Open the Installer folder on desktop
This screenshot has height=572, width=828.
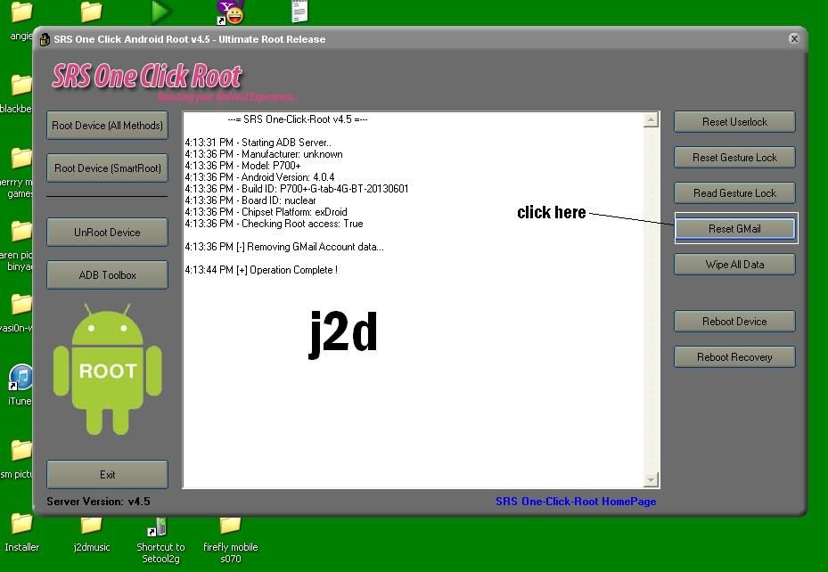21,527
